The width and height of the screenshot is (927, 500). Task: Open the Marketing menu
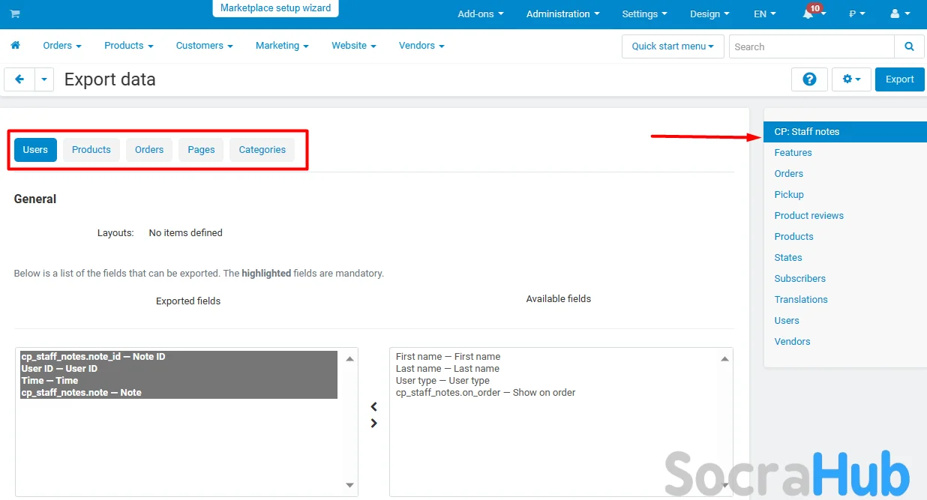point(282,46)
